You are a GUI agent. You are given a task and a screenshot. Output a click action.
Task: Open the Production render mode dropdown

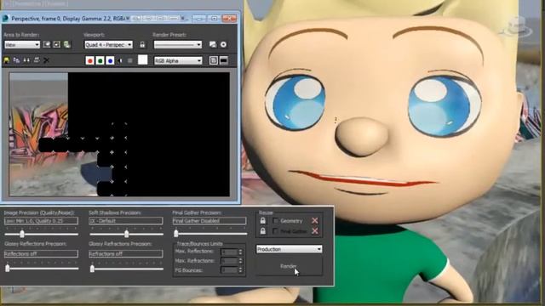(290, 249)
